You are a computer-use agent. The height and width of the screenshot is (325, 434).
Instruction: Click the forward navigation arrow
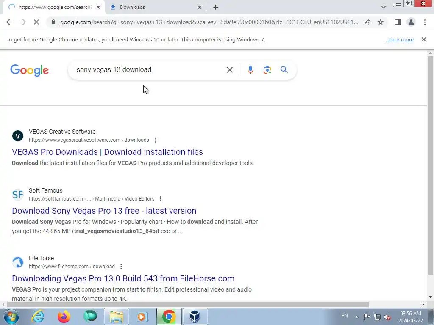click(23, 22)
